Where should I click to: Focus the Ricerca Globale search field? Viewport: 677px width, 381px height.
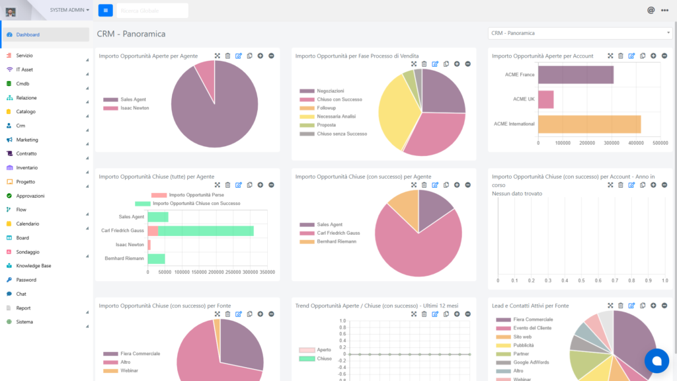coord(153,11)
